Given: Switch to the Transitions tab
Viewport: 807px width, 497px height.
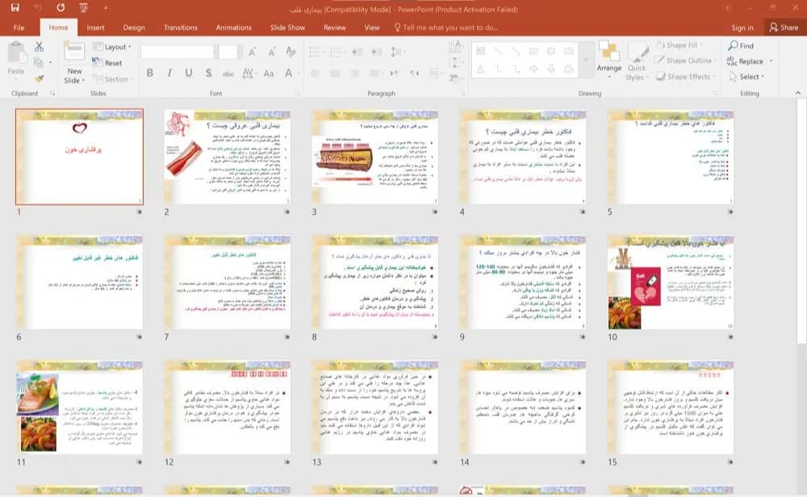Looking at the screenshot, I should 180,27.
